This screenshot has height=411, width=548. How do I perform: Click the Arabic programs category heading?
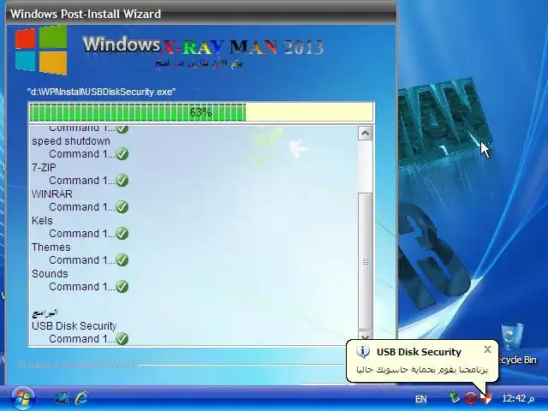pos(45,313)
